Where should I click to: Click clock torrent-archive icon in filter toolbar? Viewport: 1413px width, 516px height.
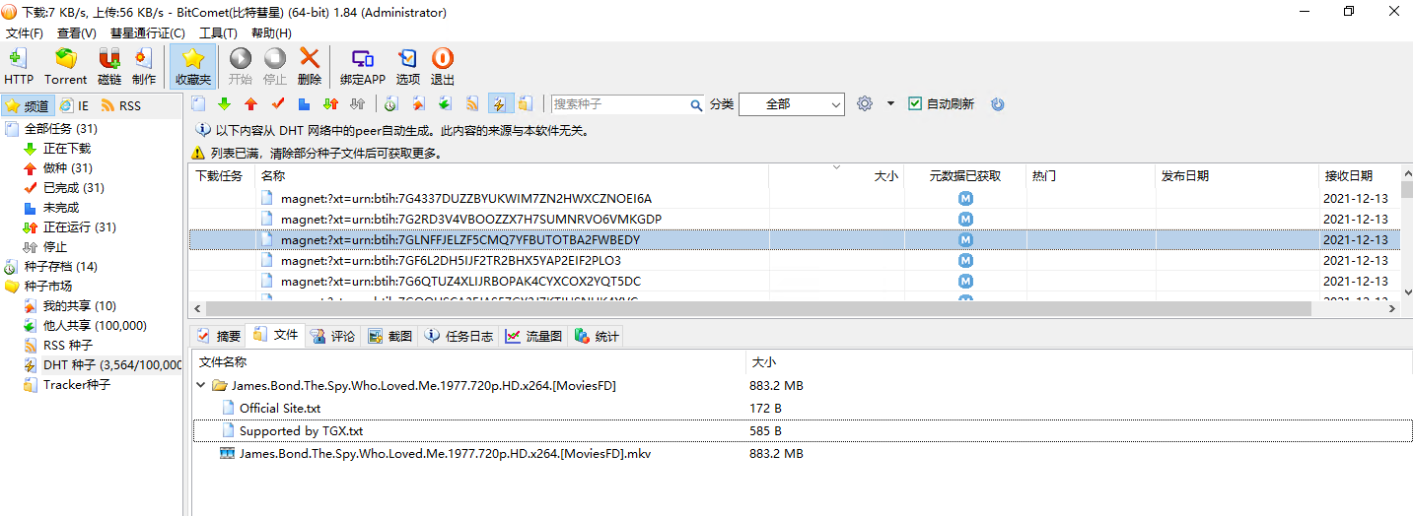point(390,103)
